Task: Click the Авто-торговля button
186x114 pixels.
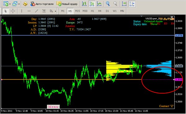Action: click(x=42, y=4)
